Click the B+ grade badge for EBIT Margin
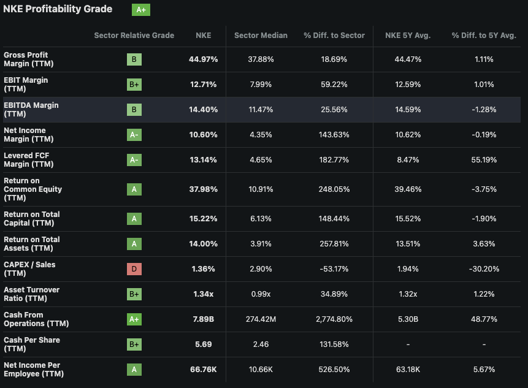Image resolution: width=528 pixels, height=388 pixels. (x=134, y=85)
